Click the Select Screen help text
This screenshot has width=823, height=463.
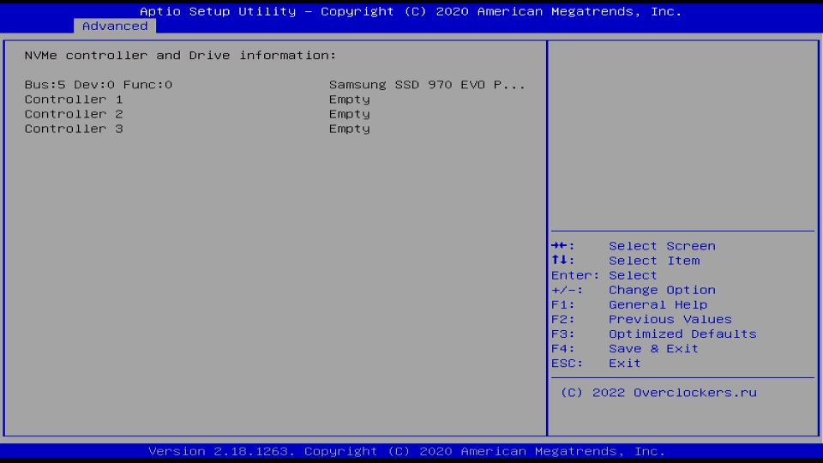pyautogui.click(x=662, y=246)
